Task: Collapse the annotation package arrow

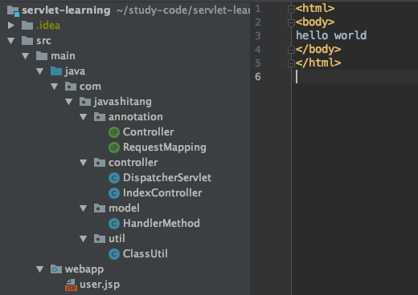Action: pos(84,117)
